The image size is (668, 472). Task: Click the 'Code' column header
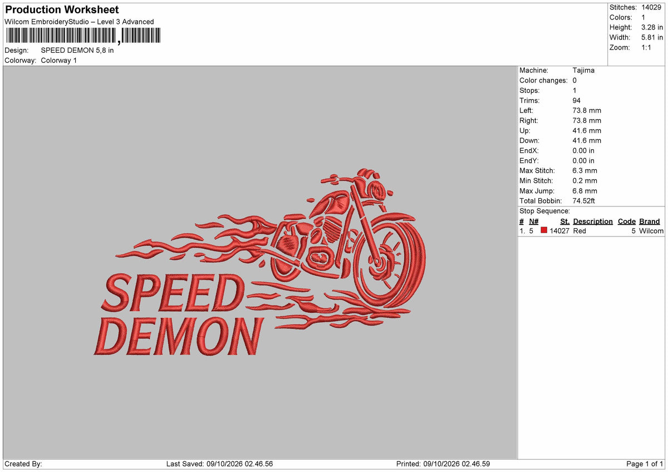(627, 222)
